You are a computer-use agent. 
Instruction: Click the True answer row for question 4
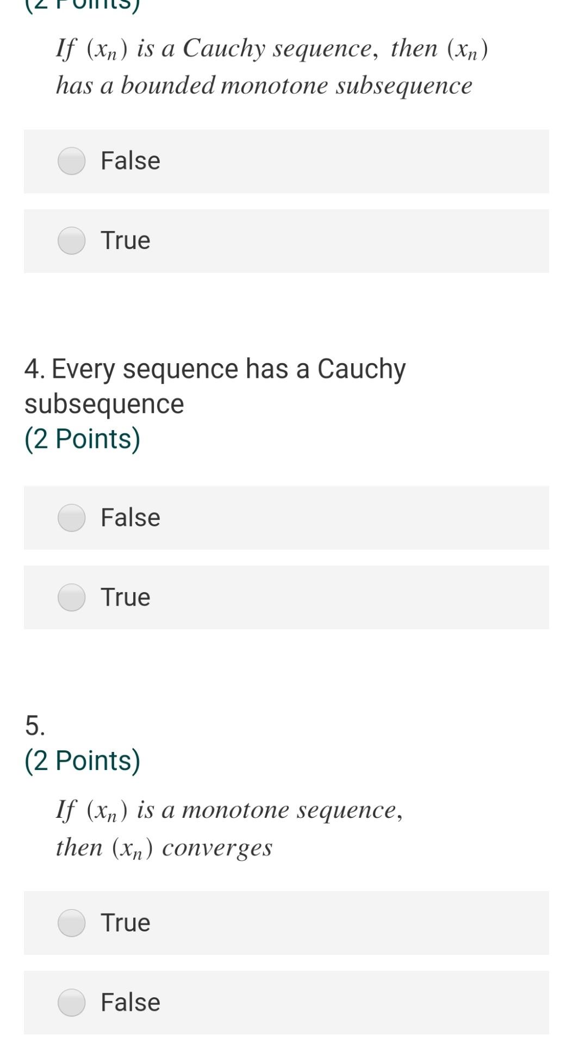coord(286,596)
